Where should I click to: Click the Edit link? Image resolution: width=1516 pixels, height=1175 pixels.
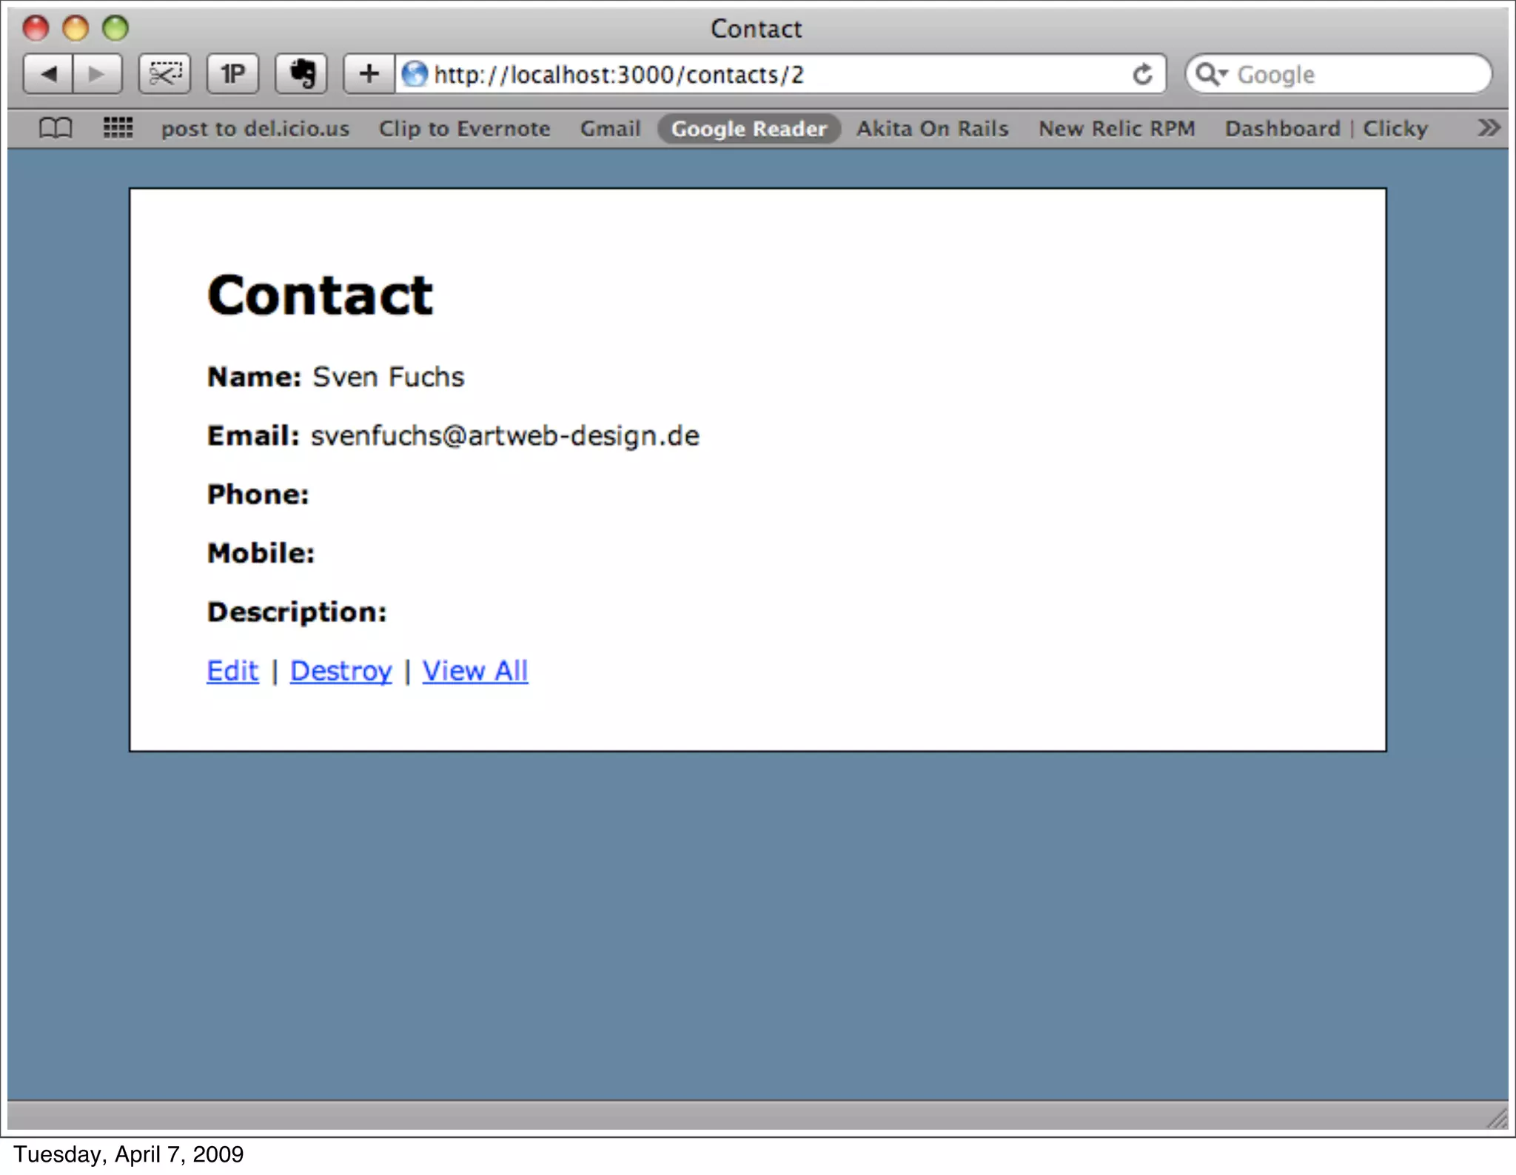coord(232,671)
